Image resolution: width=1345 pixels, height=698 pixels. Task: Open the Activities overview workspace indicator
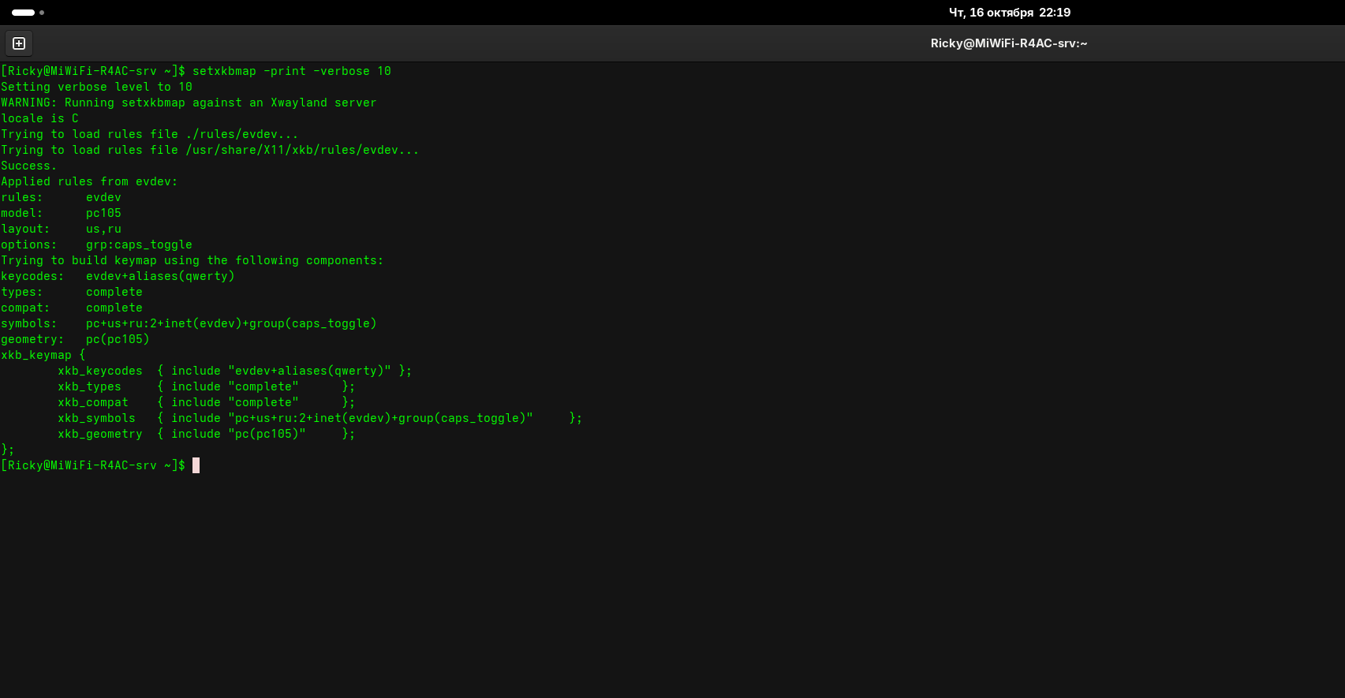coord(28,13)
